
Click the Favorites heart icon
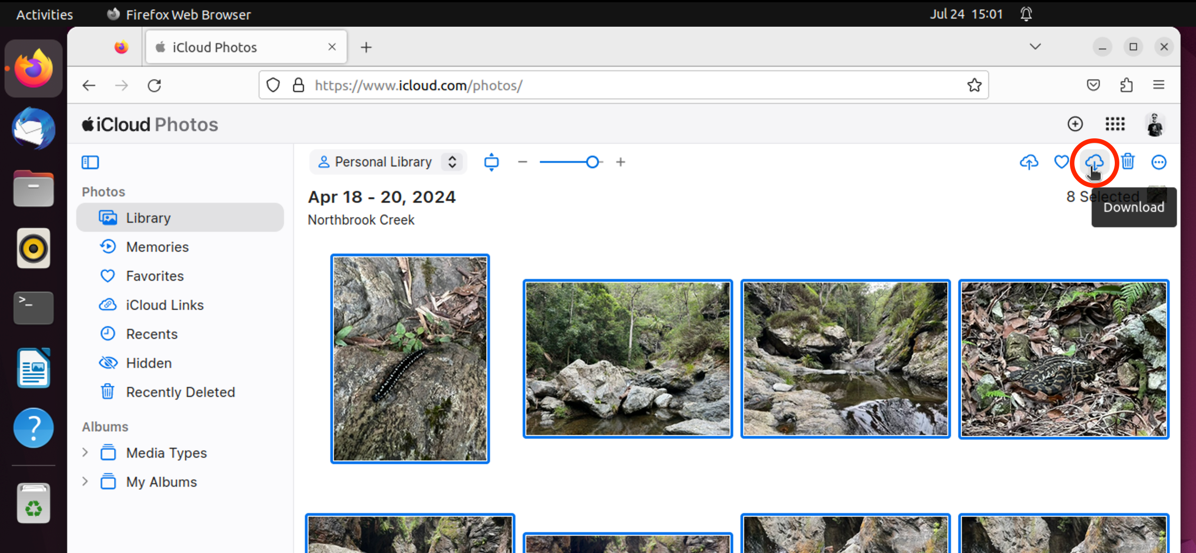click(1063, 161)
